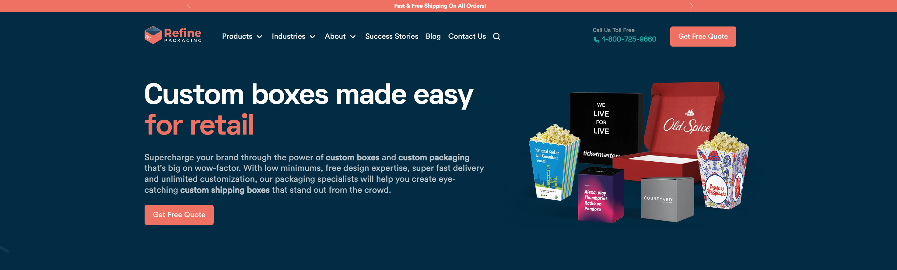This screenshot has width=897, height=270.
Task: Expand the Industries dropdown chevron
Action: click(312, 37)
